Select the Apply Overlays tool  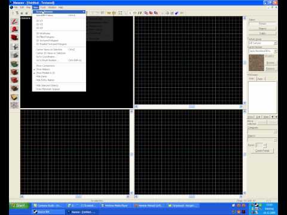pyautogui.click(x=14, y=88)
